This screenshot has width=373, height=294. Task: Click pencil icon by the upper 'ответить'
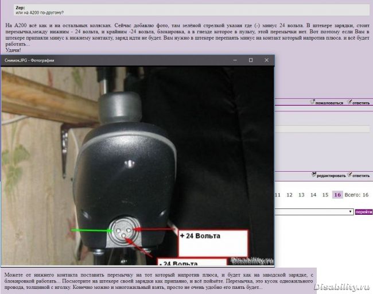[349, 102]
